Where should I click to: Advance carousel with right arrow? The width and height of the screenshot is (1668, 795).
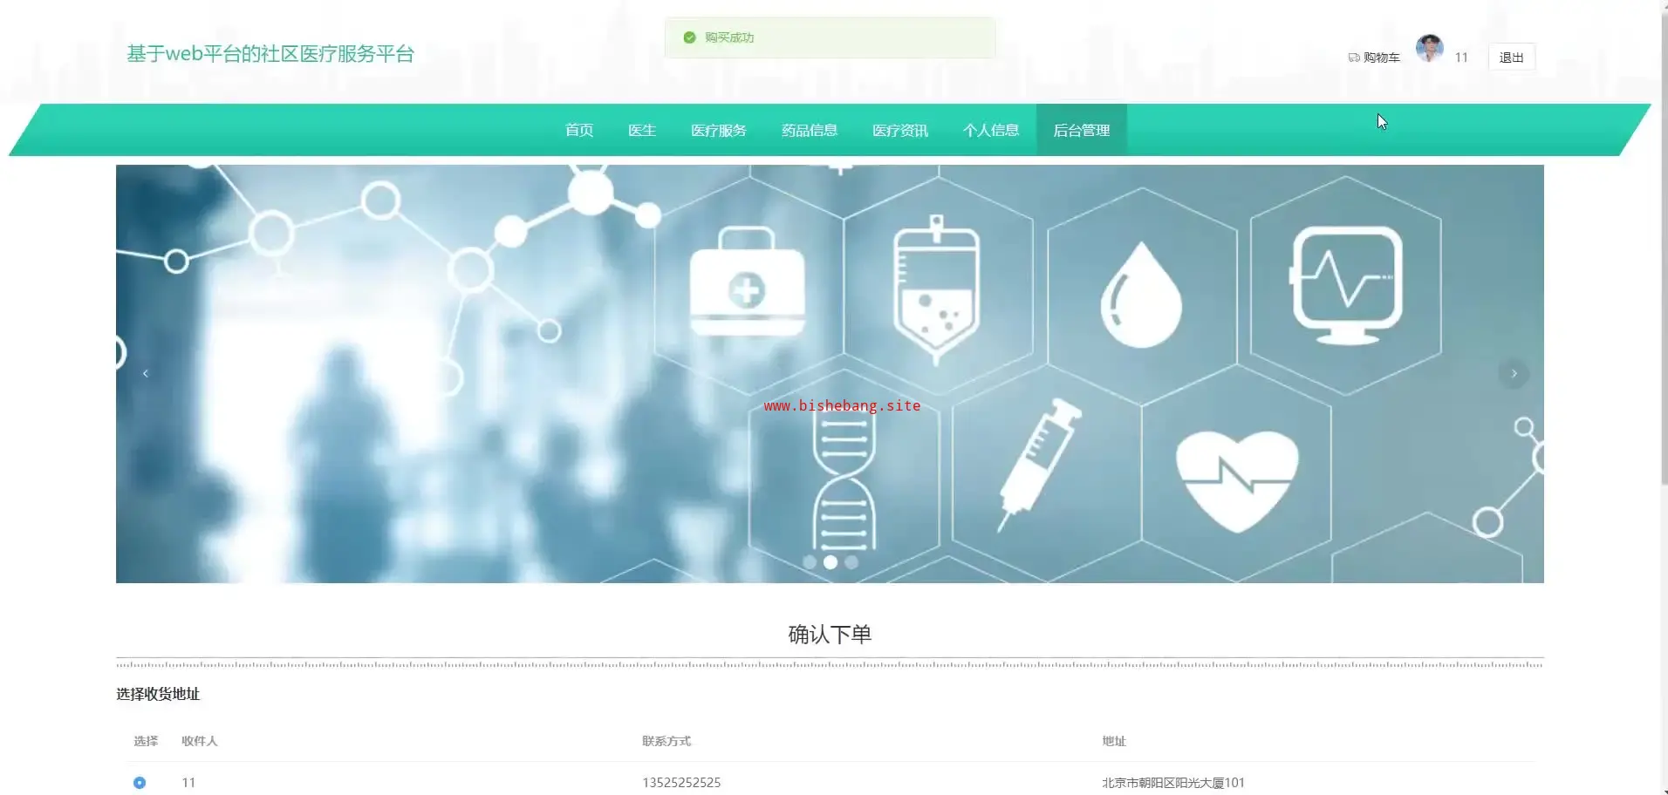(1514, 373)
